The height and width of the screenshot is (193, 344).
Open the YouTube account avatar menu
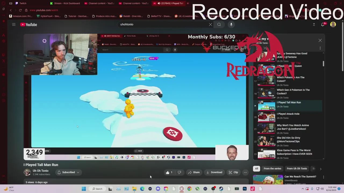point(333,24)
